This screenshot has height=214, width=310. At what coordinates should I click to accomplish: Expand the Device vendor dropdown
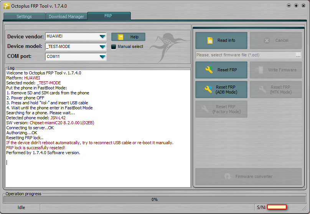point(102,36)
